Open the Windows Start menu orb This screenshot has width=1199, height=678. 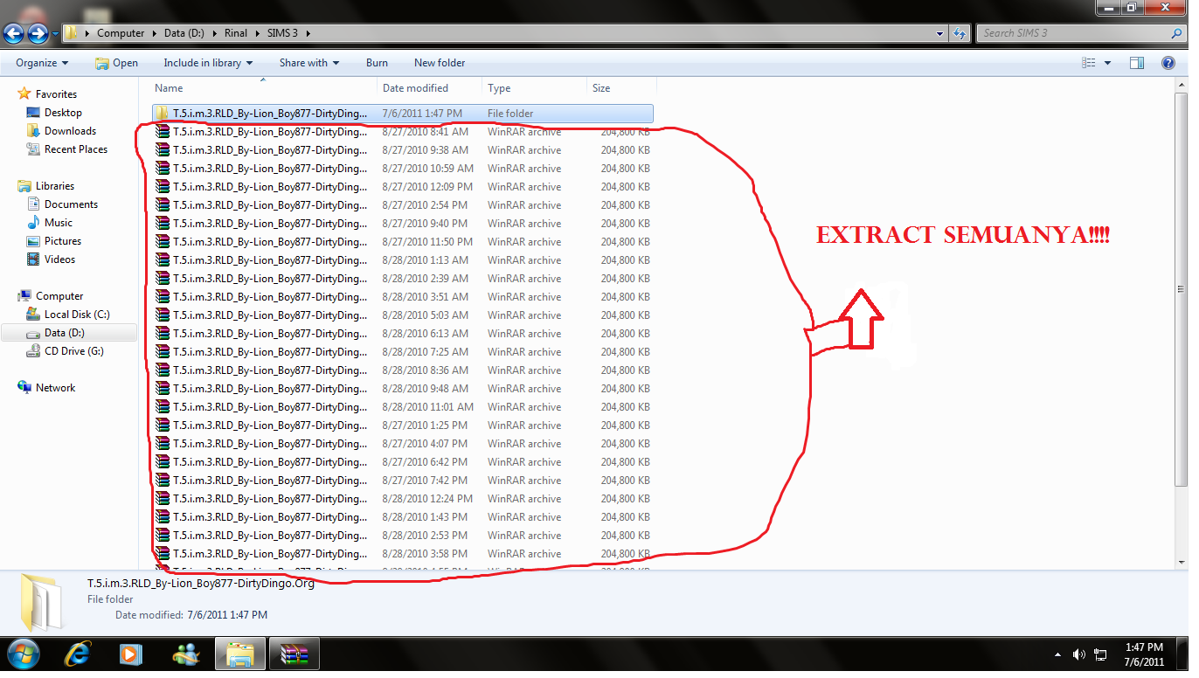[x=24, y=654]
